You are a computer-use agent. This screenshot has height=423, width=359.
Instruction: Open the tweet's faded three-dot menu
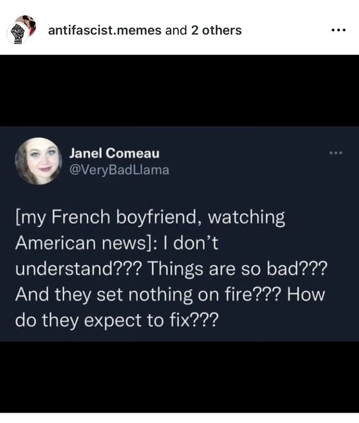pos(336,153)
